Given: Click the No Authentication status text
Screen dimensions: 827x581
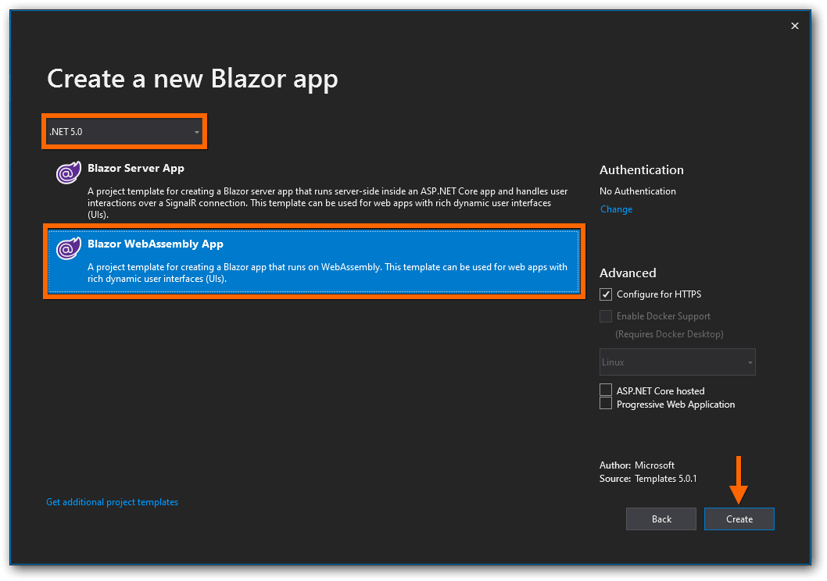Looking at the screenshot, I should coord(637,191).
